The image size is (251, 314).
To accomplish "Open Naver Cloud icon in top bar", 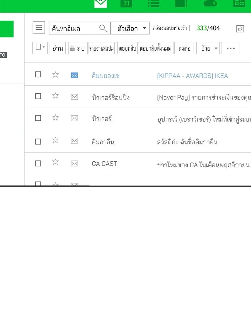I will 210,3.
